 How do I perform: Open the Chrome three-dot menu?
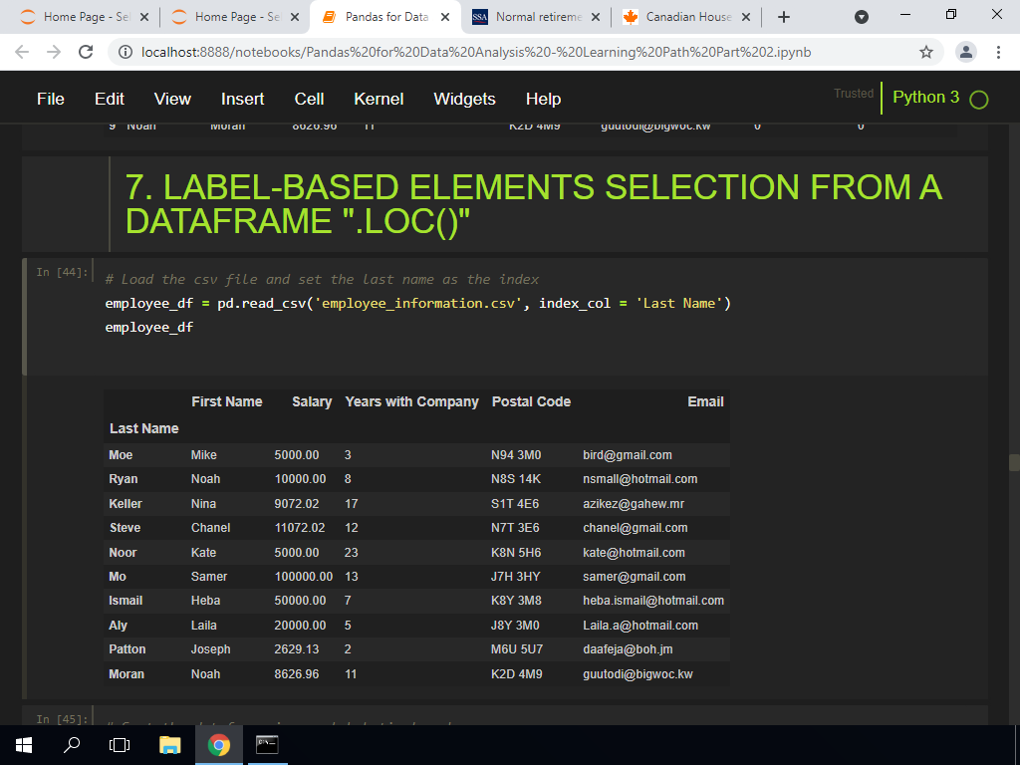[998, 52]
